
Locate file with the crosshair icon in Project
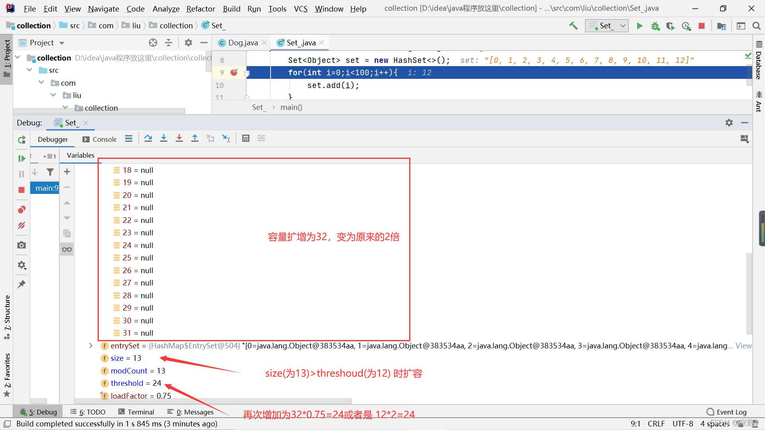pos(153,43)
